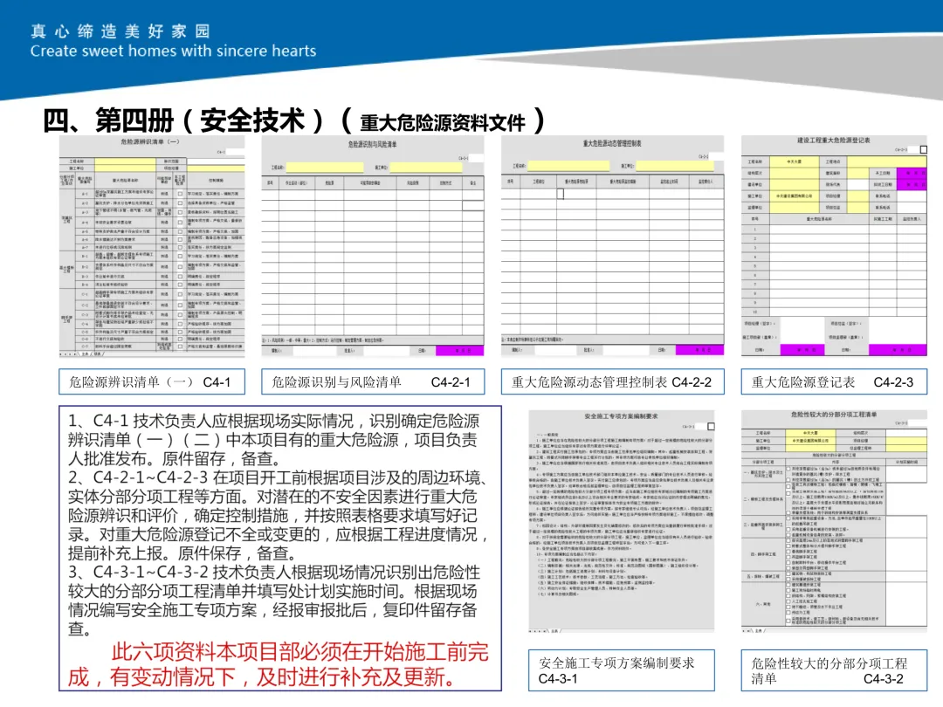
Task: Open the 危险源识别与风险清单 form thumbnail
Action: (373, 246)
